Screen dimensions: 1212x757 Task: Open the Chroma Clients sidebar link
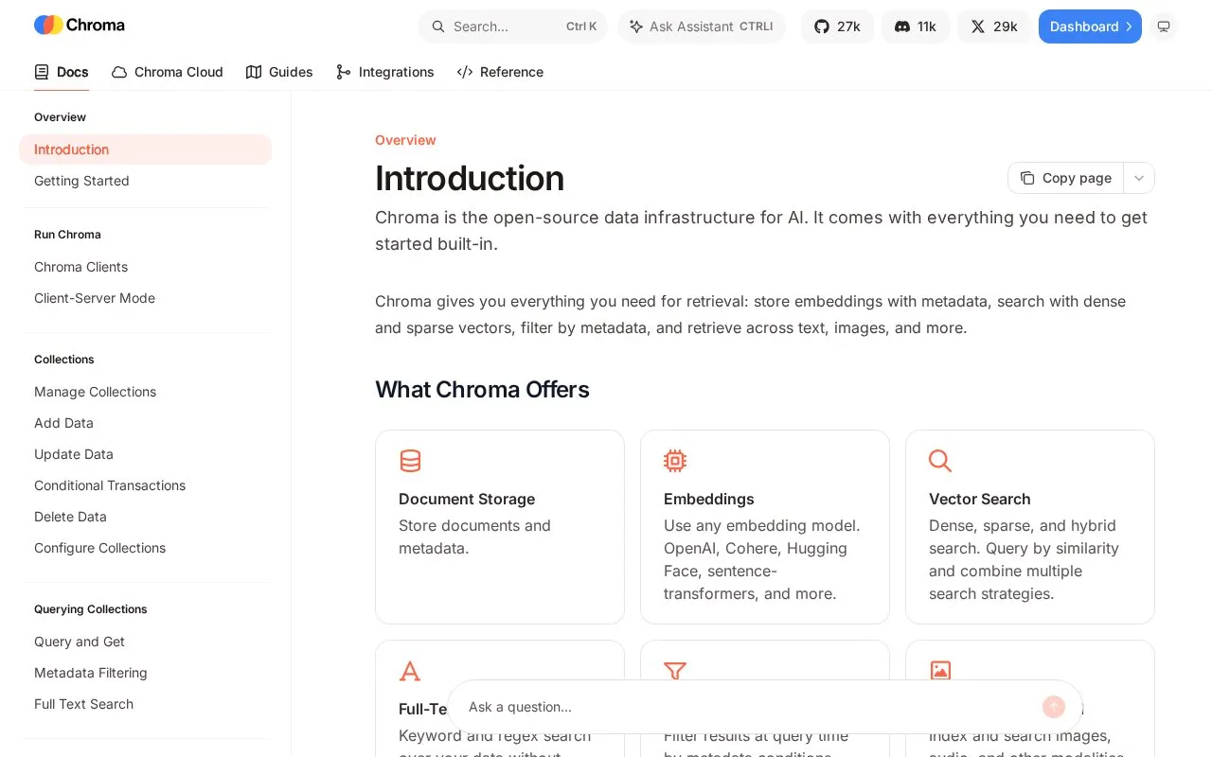pyautogui.click(x=145, y=267)
